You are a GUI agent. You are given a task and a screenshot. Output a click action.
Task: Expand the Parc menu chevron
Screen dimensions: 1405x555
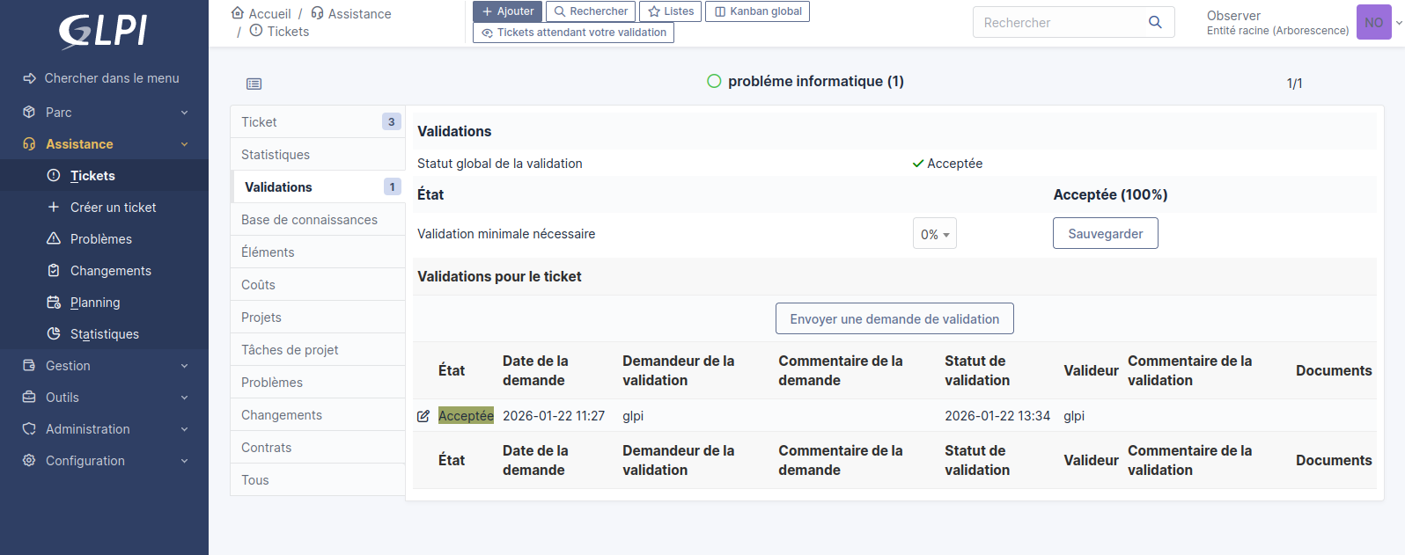[x=184, y=113]
